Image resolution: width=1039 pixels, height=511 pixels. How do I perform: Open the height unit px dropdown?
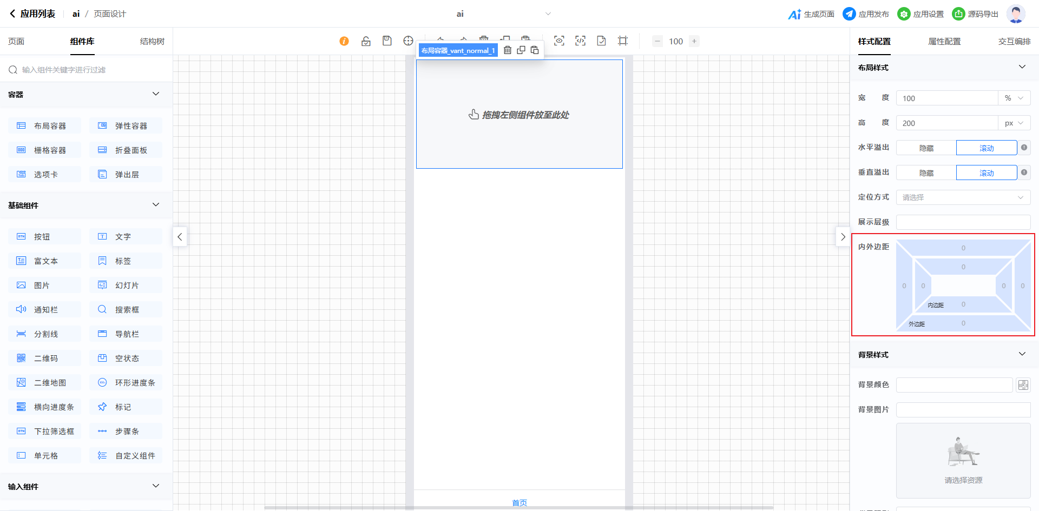point(1014,123)
